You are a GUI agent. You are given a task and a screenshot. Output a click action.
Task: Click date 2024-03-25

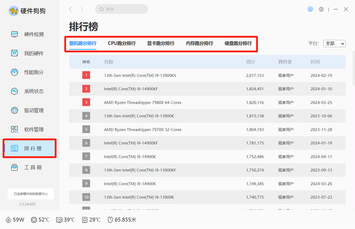coord(321,103)
